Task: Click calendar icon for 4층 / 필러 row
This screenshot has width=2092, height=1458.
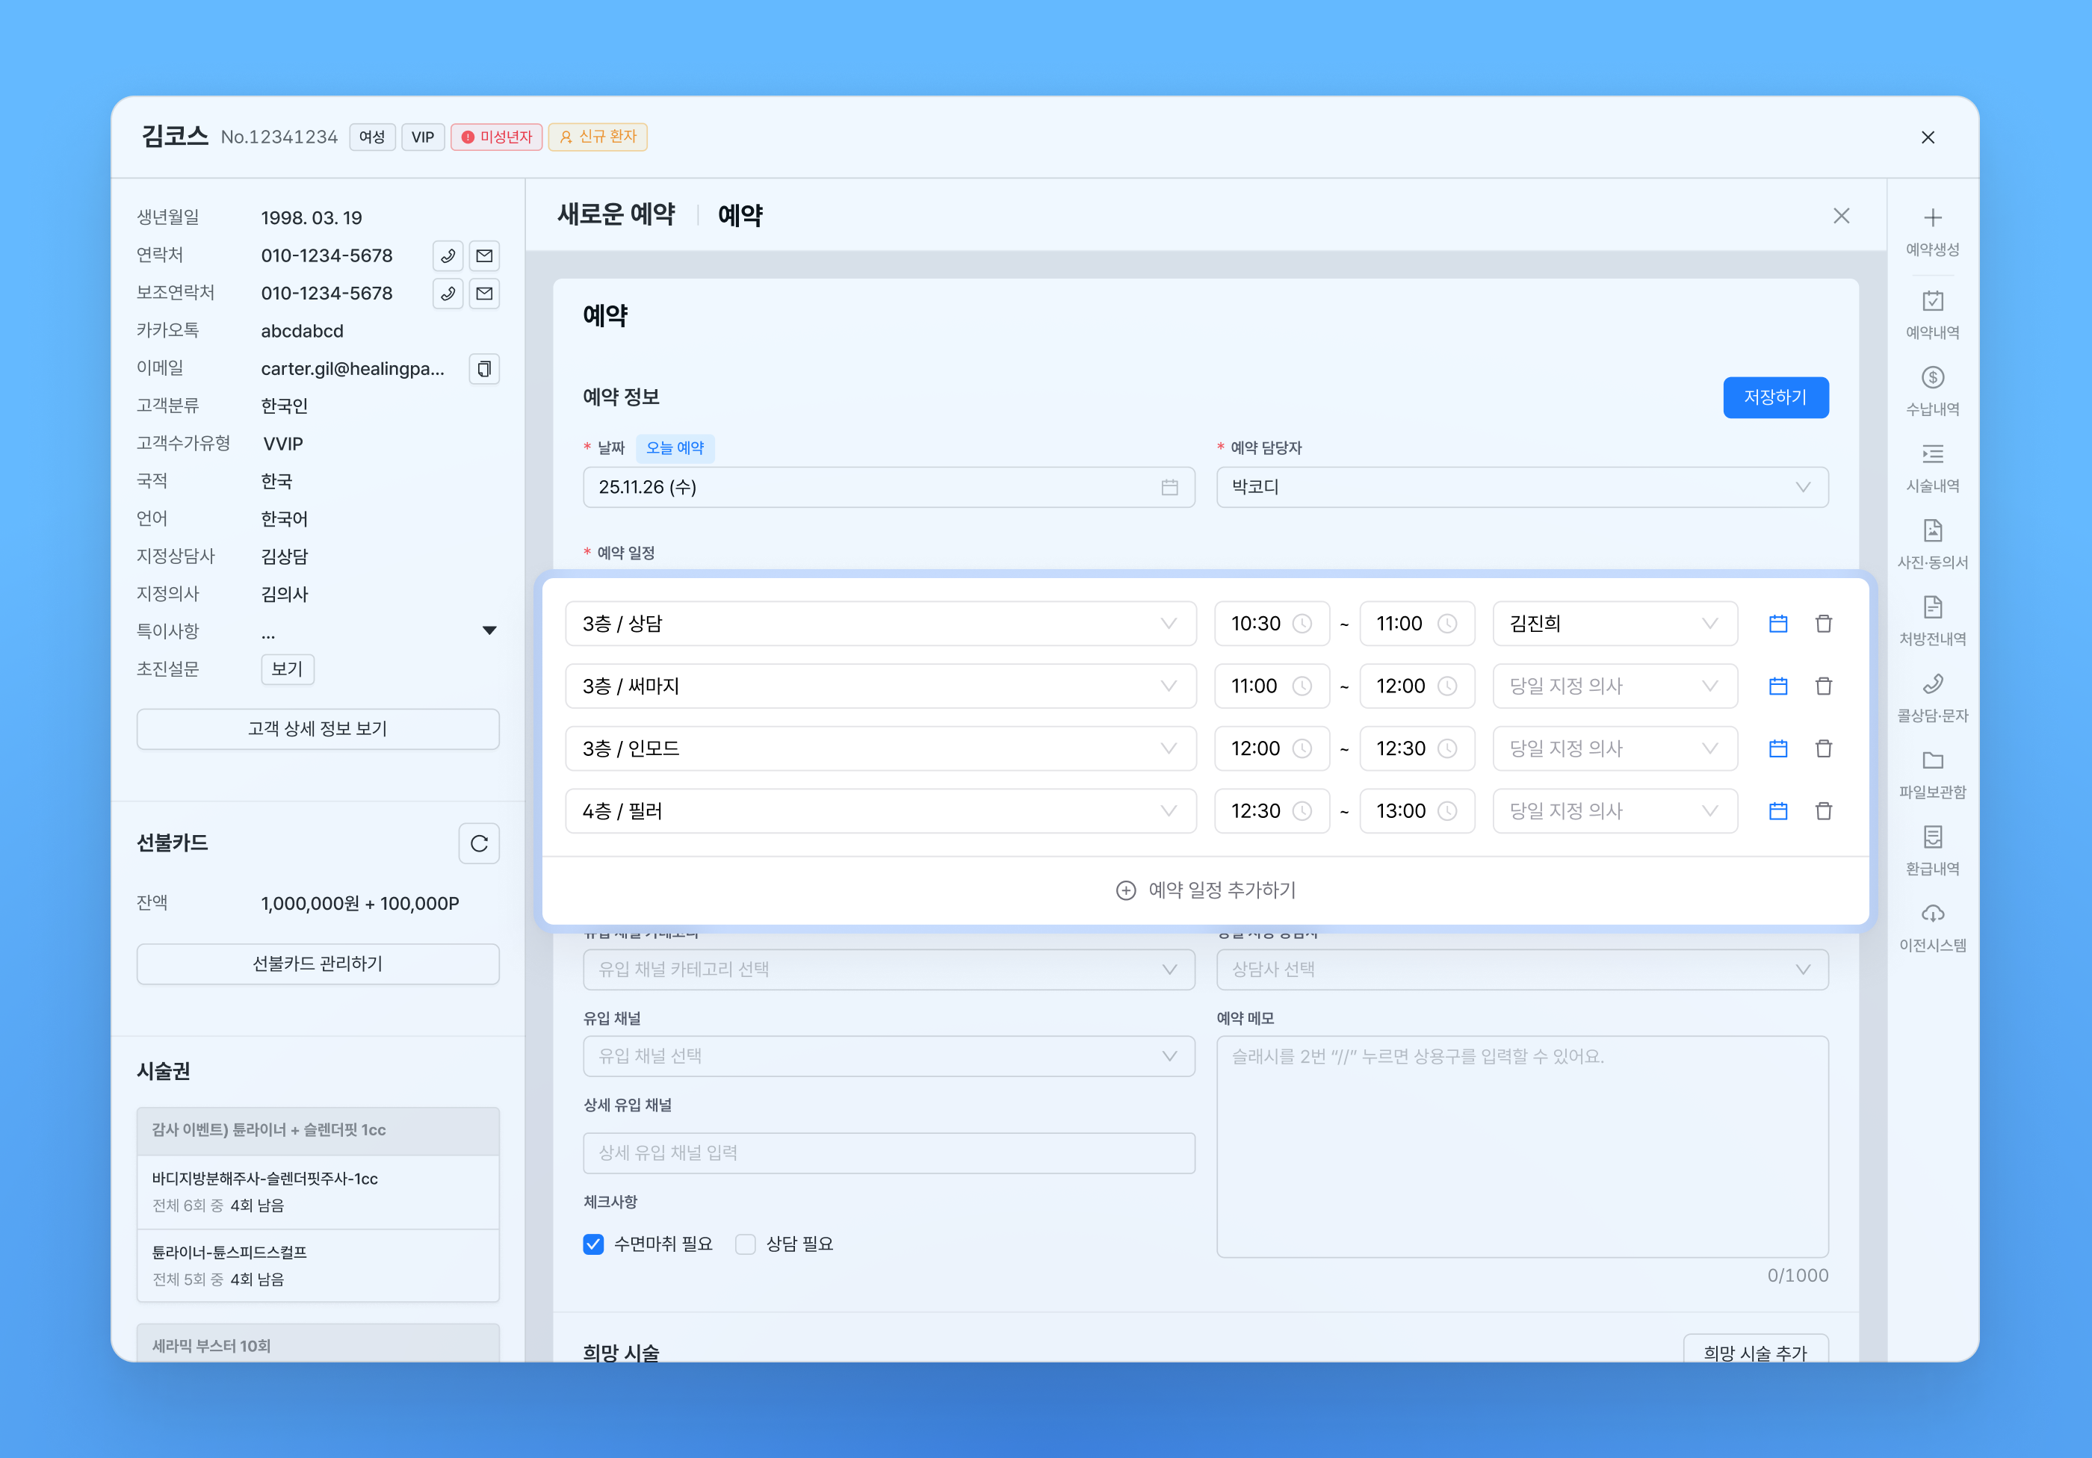Action: 1777,810
